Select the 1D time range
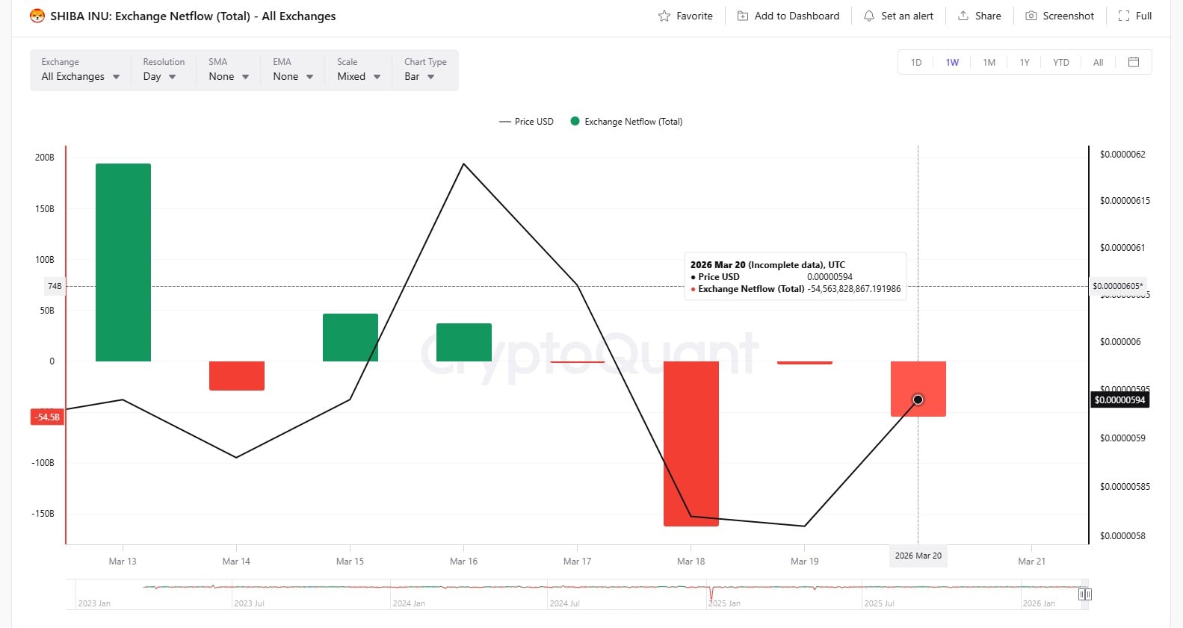1183x628 pixels. pos(916,63)
